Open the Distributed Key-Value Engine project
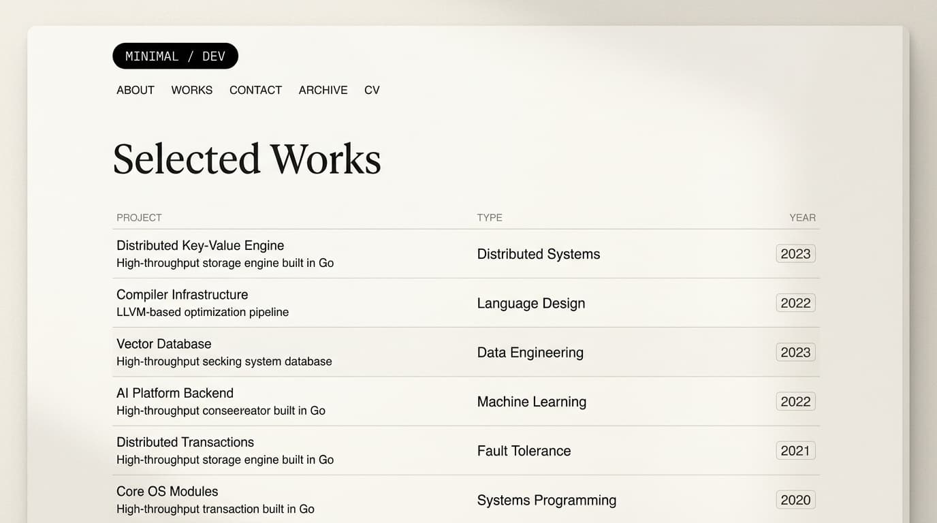The width and height of the screenshot is (937, 523). pos(200,245)
